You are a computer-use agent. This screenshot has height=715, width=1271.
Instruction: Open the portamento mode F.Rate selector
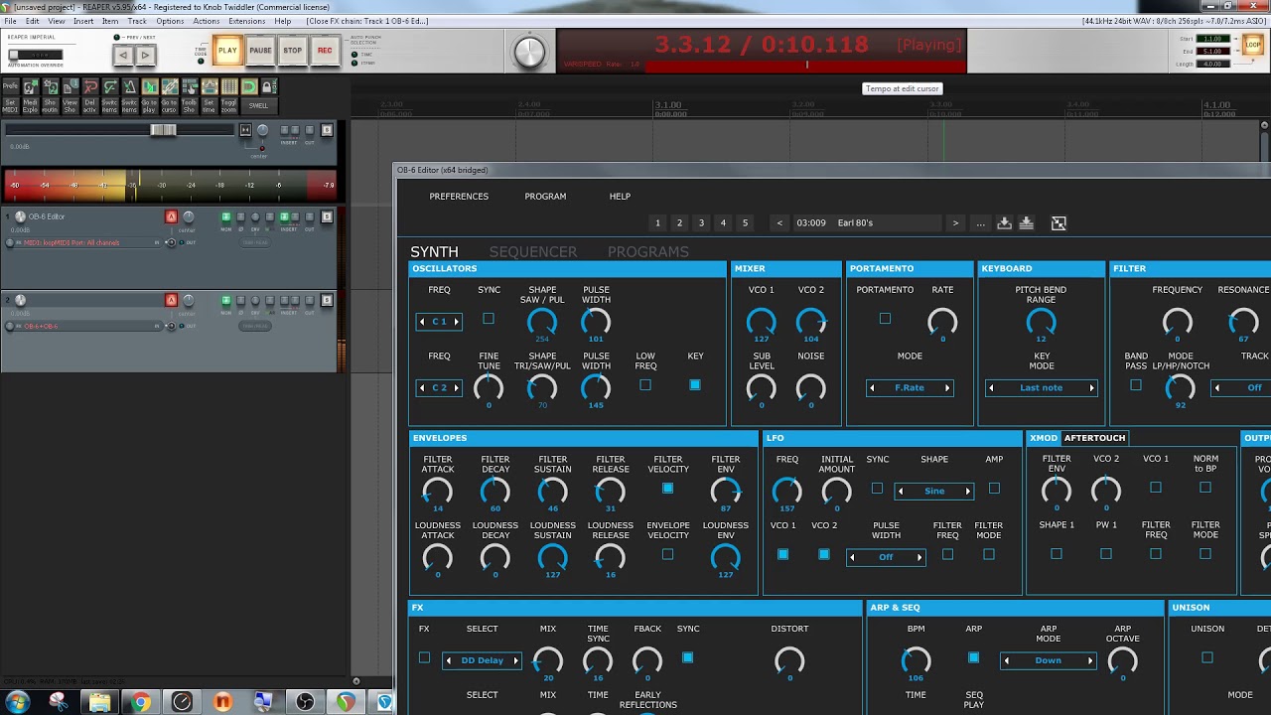click(x=910, y=388)
